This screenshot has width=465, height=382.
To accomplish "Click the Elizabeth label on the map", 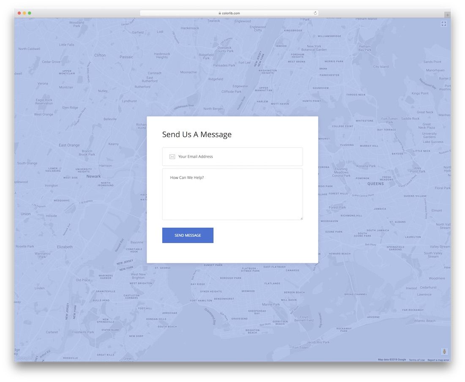I will [x=65, y=247].
